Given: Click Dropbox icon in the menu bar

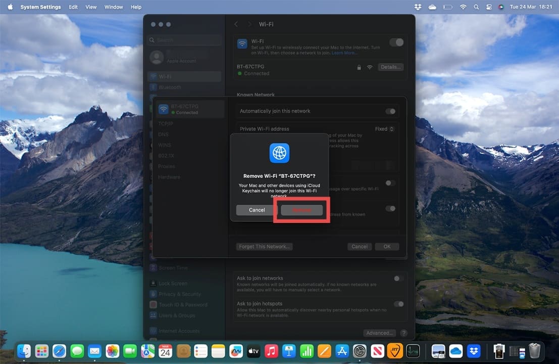Looking at the screenshot, I should click(x=418, y=7).
